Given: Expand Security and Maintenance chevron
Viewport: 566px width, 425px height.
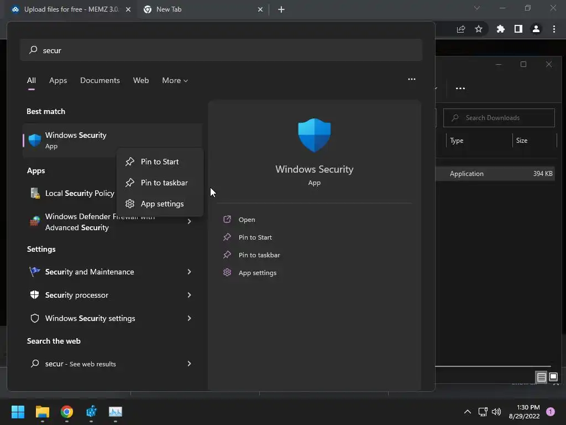Looking at the screenshot, I should (189, 272).
